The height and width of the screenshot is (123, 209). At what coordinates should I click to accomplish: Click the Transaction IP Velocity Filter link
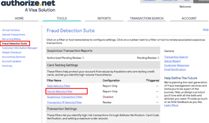click(64, 102)
